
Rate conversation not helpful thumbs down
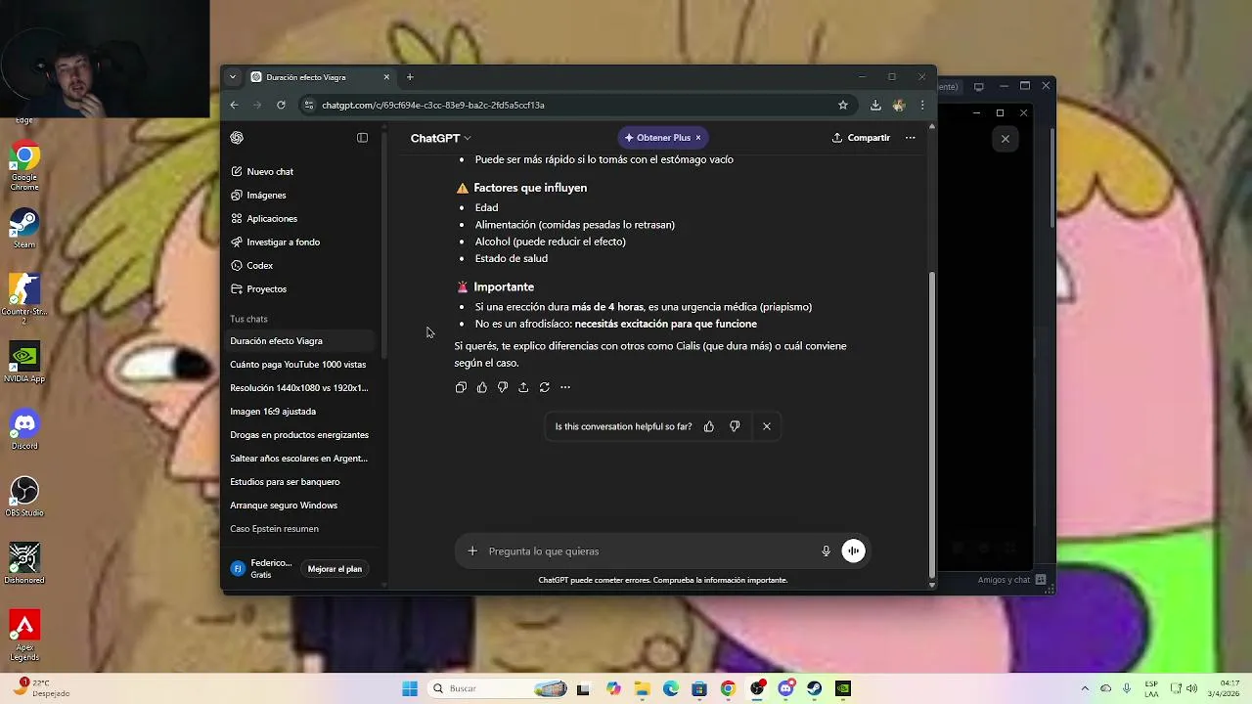coord(735,426)
